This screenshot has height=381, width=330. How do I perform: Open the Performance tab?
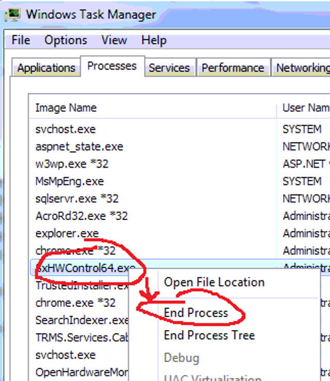click(x=233, y=68)
